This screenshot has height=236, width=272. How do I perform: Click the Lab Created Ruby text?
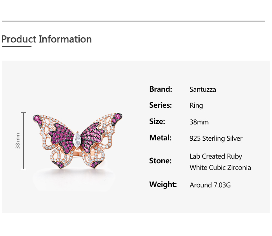click(216, 156)
